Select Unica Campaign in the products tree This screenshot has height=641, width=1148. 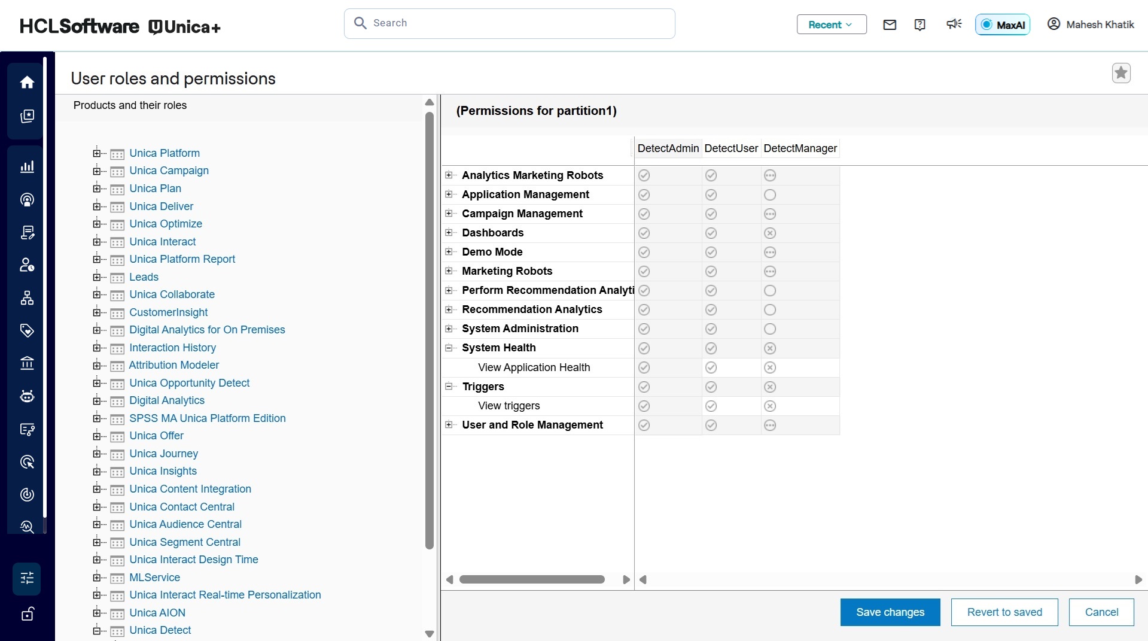(169, 171)
